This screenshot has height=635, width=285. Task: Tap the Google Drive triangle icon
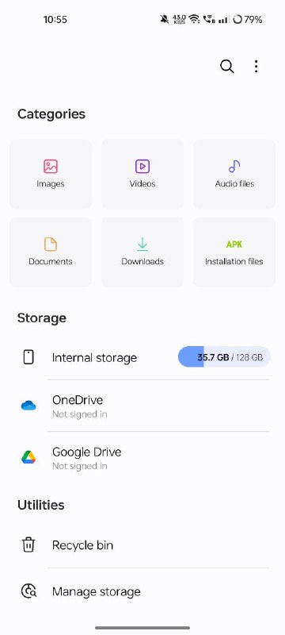28,457
